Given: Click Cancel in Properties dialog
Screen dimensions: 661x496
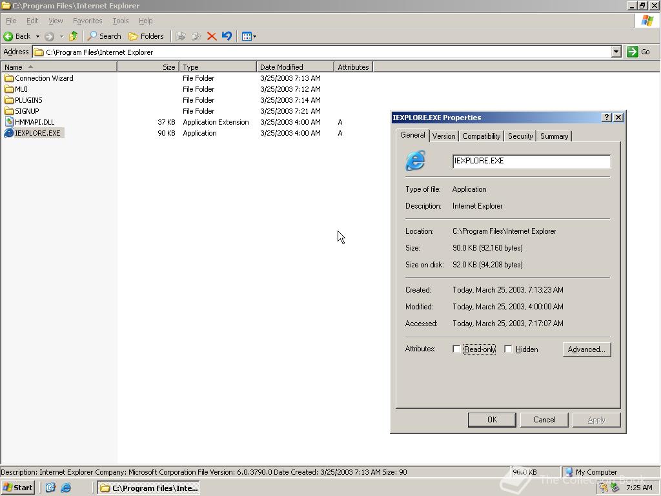Looking at the screenshot, I should (544, 420).
